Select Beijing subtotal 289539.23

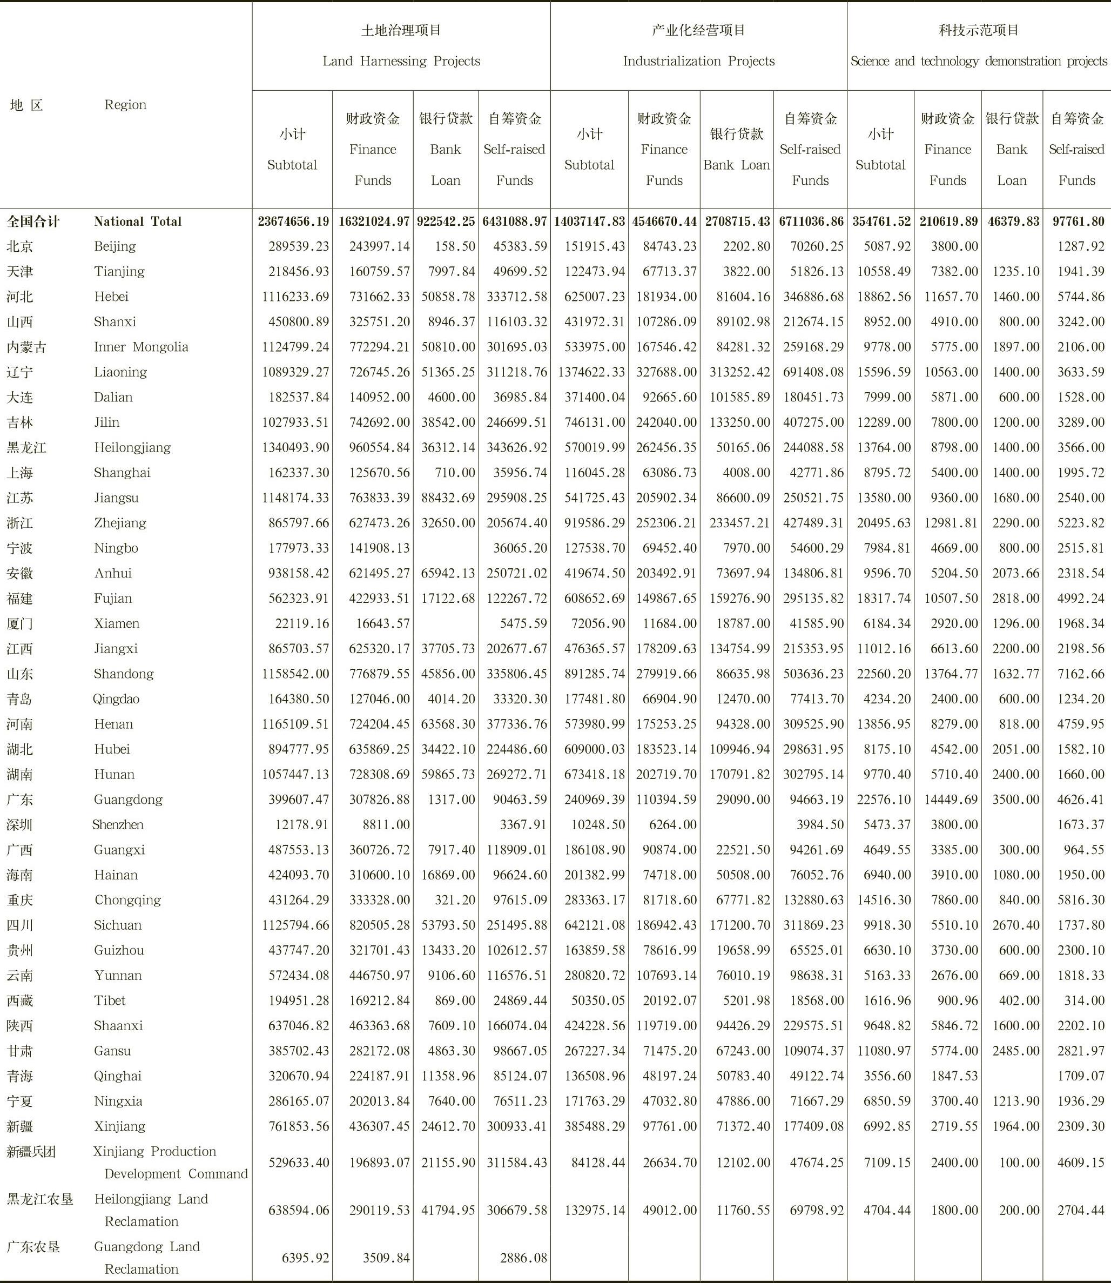click(x=299, y=246)
